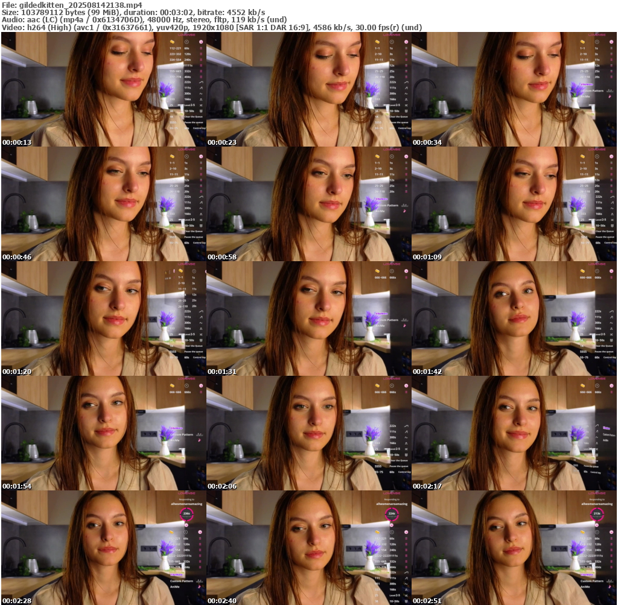Click the gold coin icon in the 00:00:34 frame

(582, 41)
